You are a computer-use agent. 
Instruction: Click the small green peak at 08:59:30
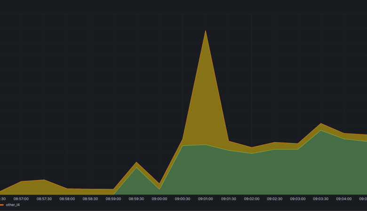pyautogui.click(x=136, y=167)
